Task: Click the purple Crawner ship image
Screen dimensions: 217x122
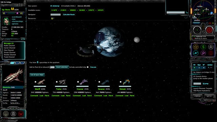Action: click(x=84, y=82)
